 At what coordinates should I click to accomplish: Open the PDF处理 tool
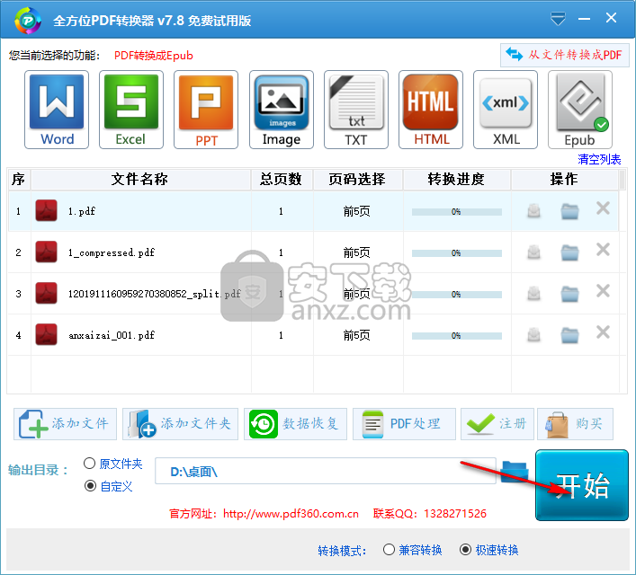tap(405, 424)
